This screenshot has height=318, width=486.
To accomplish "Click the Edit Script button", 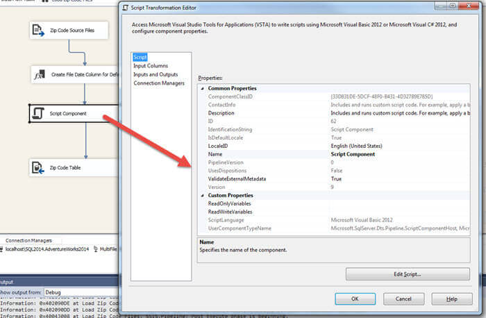I will coord(408,274).
